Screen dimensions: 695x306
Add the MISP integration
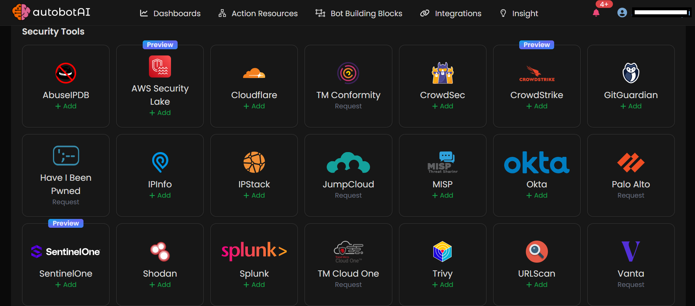(x=442, y=195)
